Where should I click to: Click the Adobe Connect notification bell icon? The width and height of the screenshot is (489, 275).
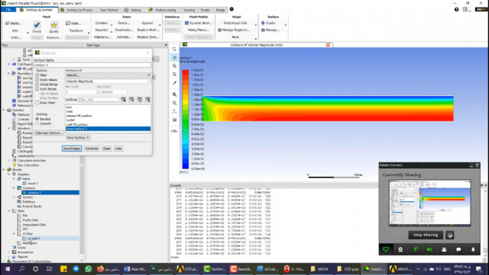[x=473, y=249]
